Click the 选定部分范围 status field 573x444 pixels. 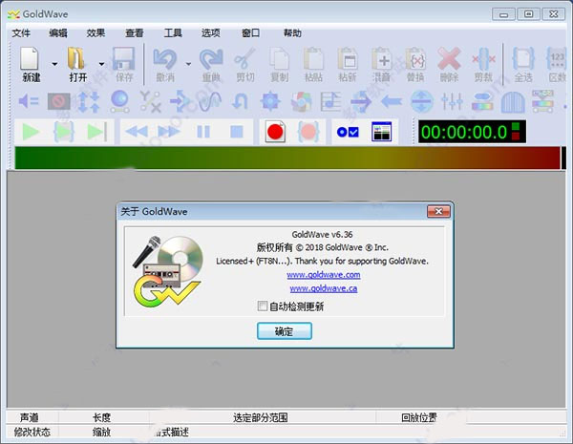point(261,417)
